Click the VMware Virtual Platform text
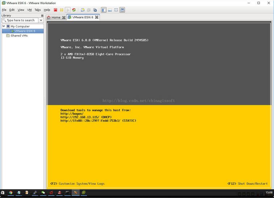 pyautogui.click(x=92, y=47)
